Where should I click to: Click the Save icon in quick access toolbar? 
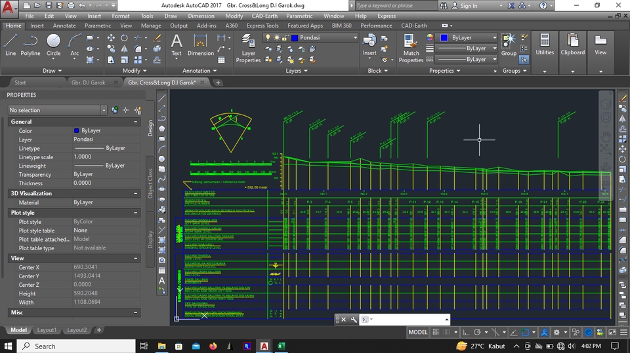tap(49, 5)
